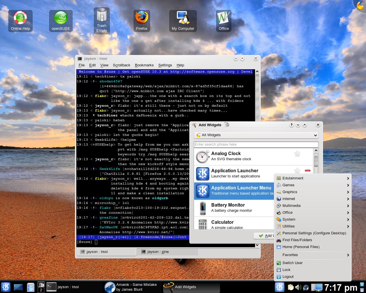Select the Application Launcher widget icon
Viewport: 366px width, 293px height.
[202, 174]
